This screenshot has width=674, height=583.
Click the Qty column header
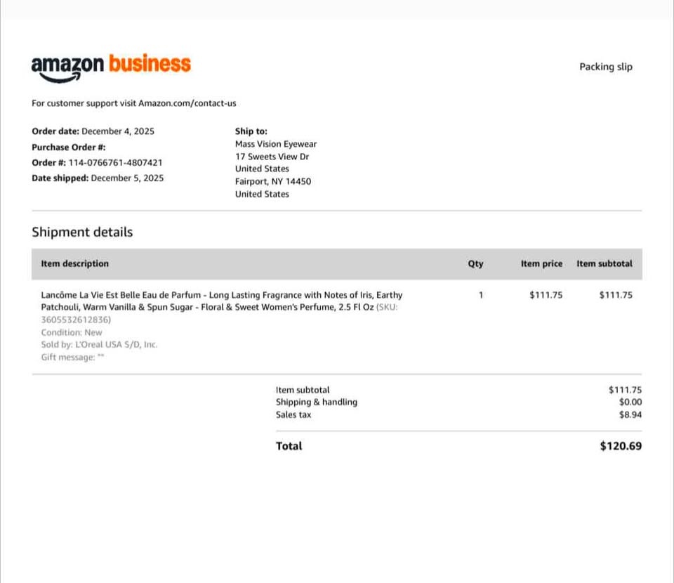click(x=475, y=263)
